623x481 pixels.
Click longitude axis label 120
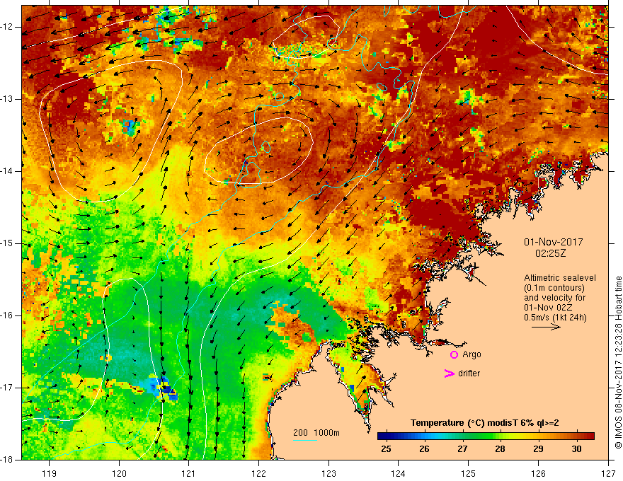click(119, 473)
